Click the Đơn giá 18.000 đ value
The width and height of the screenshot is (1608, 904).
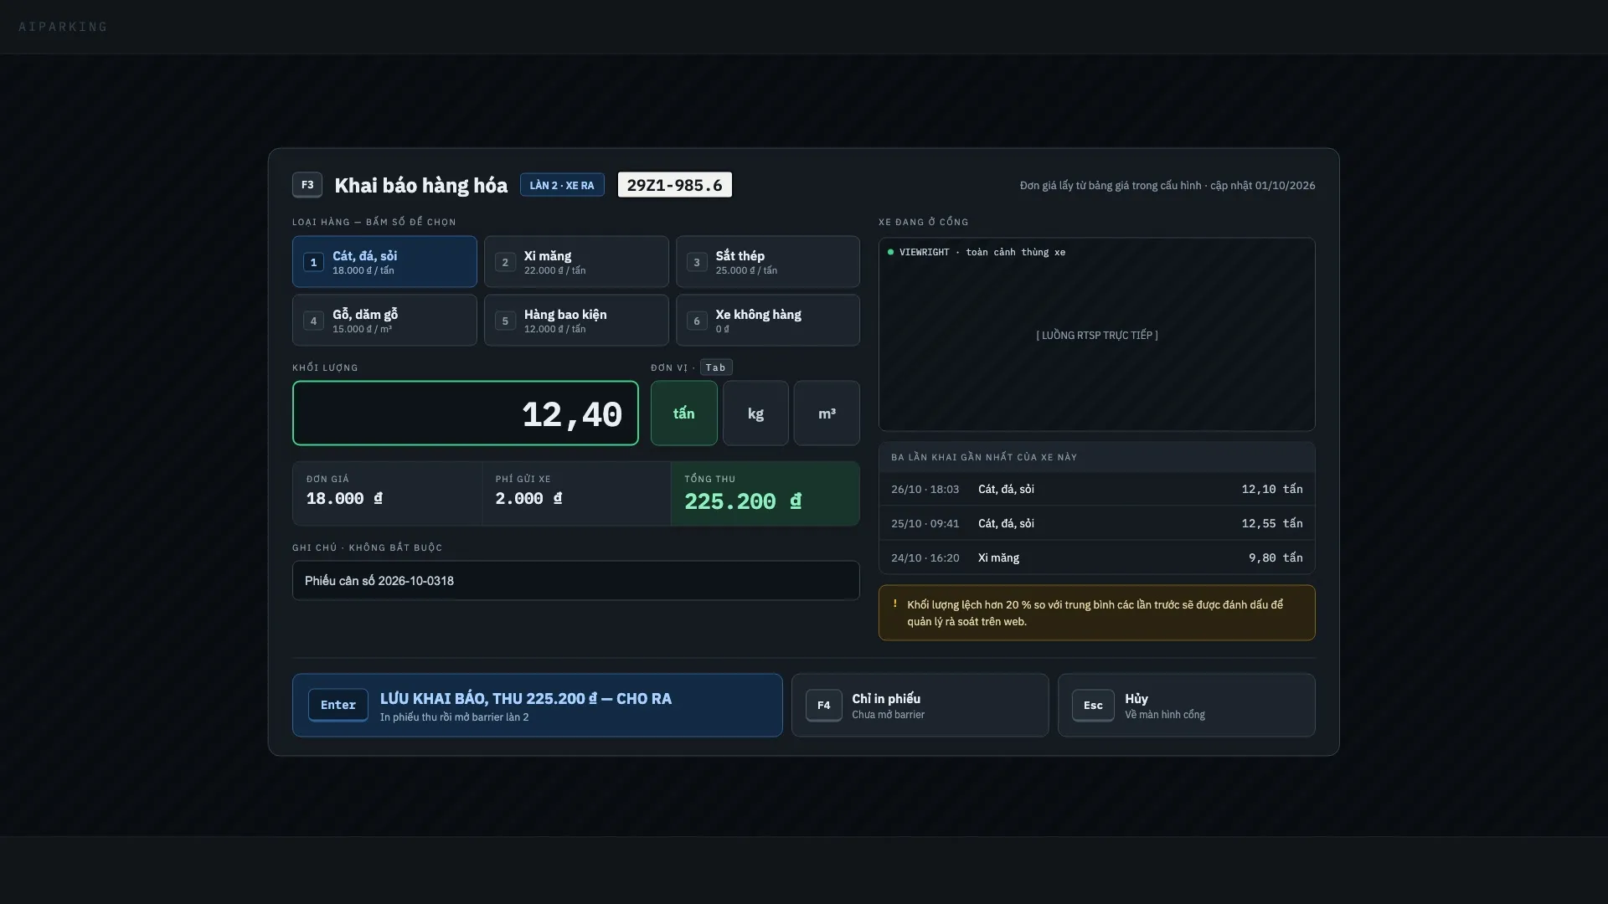pos(387,494)
